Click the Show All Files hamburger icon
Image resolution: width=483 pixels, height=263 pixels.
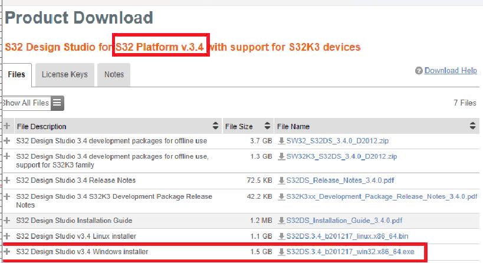tap(57, 103)
